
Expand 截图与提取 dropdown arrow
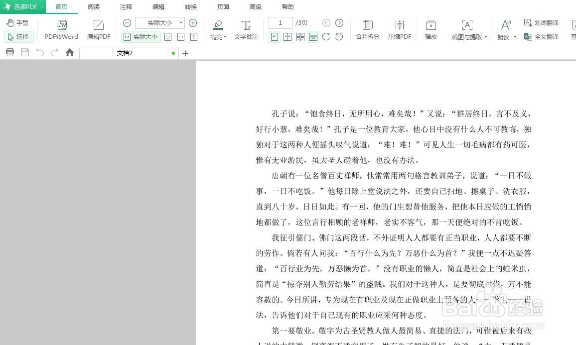click(486, 37)
